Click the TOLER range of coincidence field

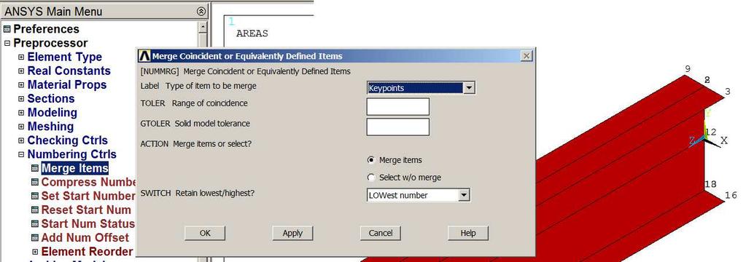point(397,106)
